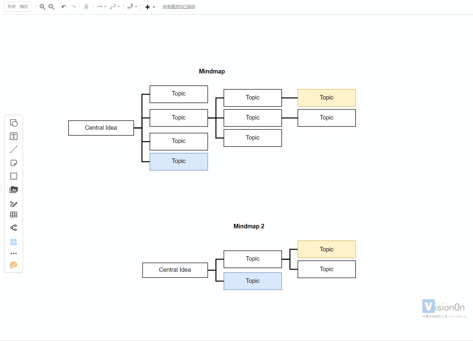473x341 pixels.
Task: Activate the freehand pen tool
Action: click(x=14, y=204)
